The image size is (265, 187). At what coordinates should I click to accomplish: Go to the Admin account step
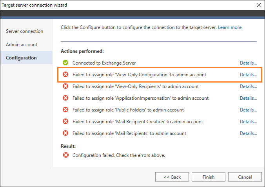[22, 45]
